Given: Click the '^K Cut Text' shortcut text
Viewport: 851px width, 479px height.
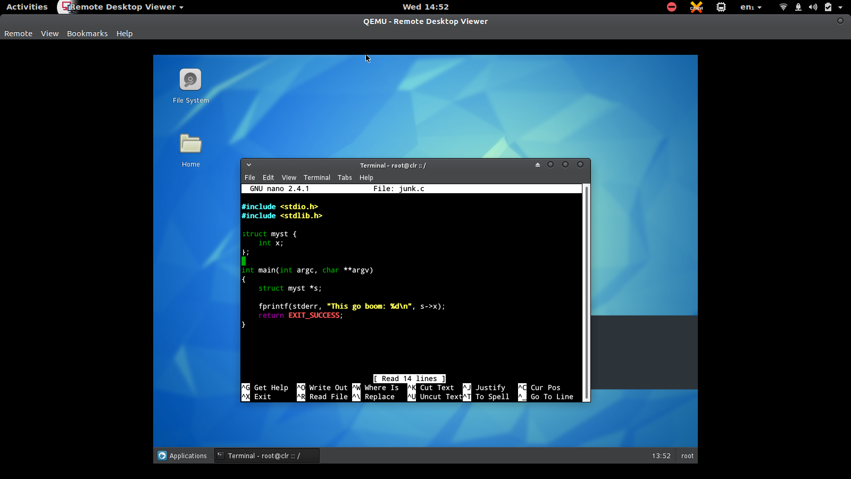Looking at the screenshot, I should tap(431, 388).
